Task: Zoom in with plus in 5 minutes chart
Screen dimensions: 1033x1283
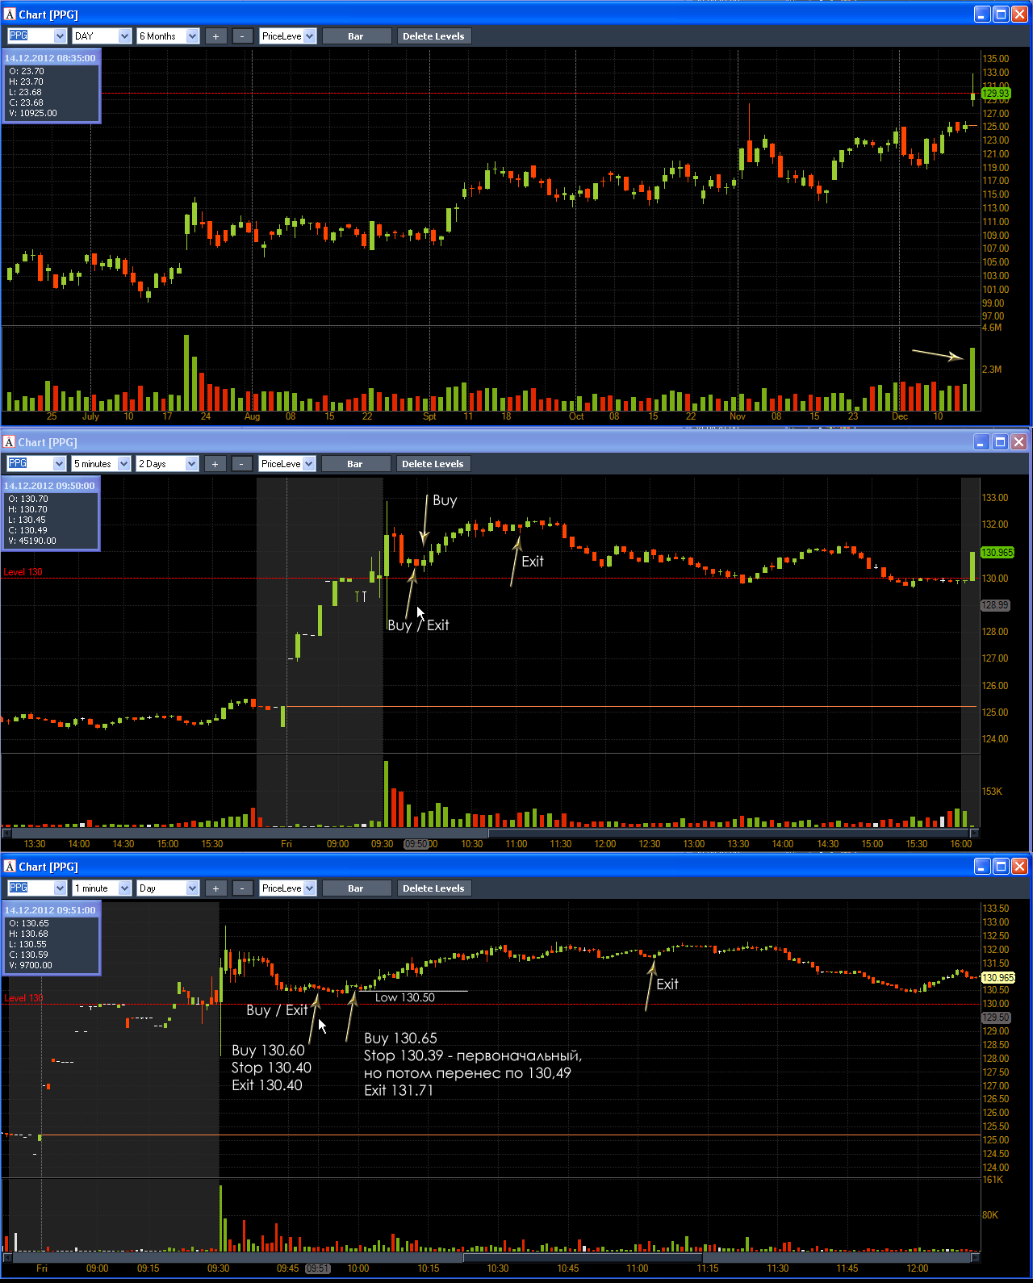Action: coord(215,464)
